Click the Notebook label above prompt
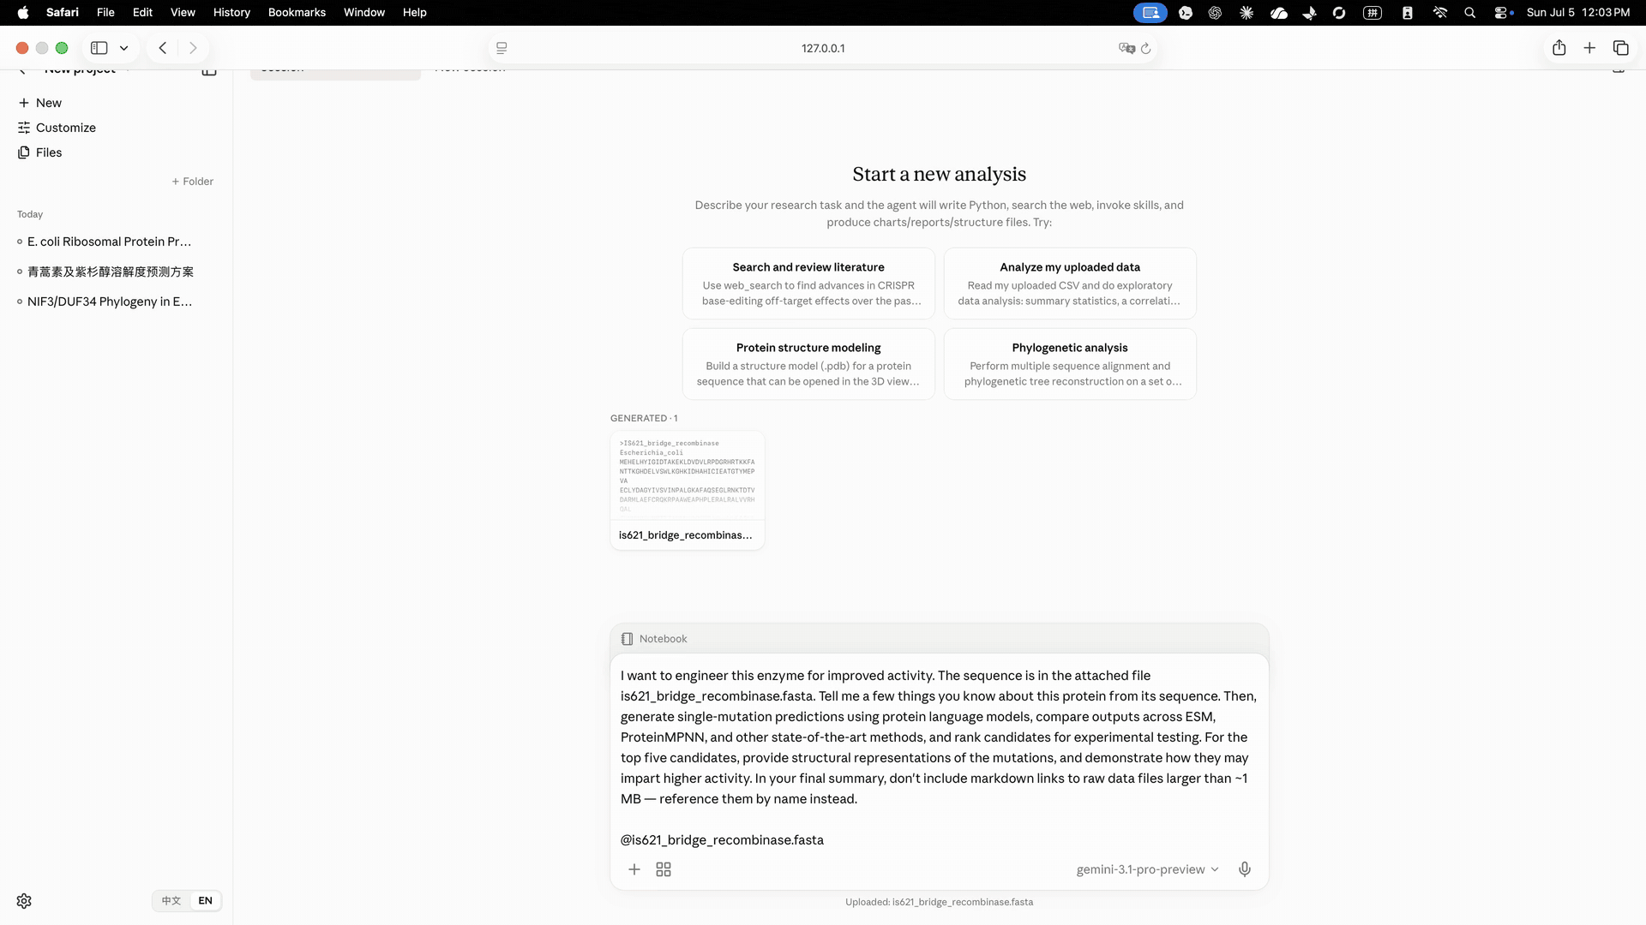 pos(664,639)
